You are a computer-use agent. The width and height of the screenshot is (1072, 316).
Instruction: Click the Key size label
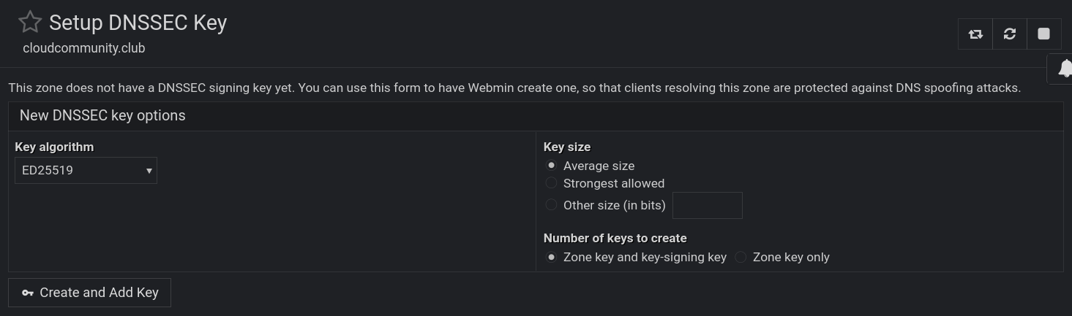point(567,147)
